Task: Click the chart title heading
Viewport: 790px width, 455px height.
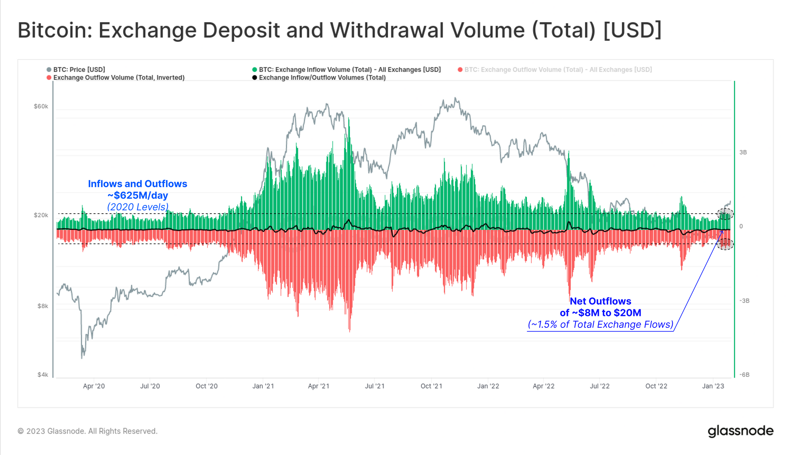Action: [x=340, y=30]
